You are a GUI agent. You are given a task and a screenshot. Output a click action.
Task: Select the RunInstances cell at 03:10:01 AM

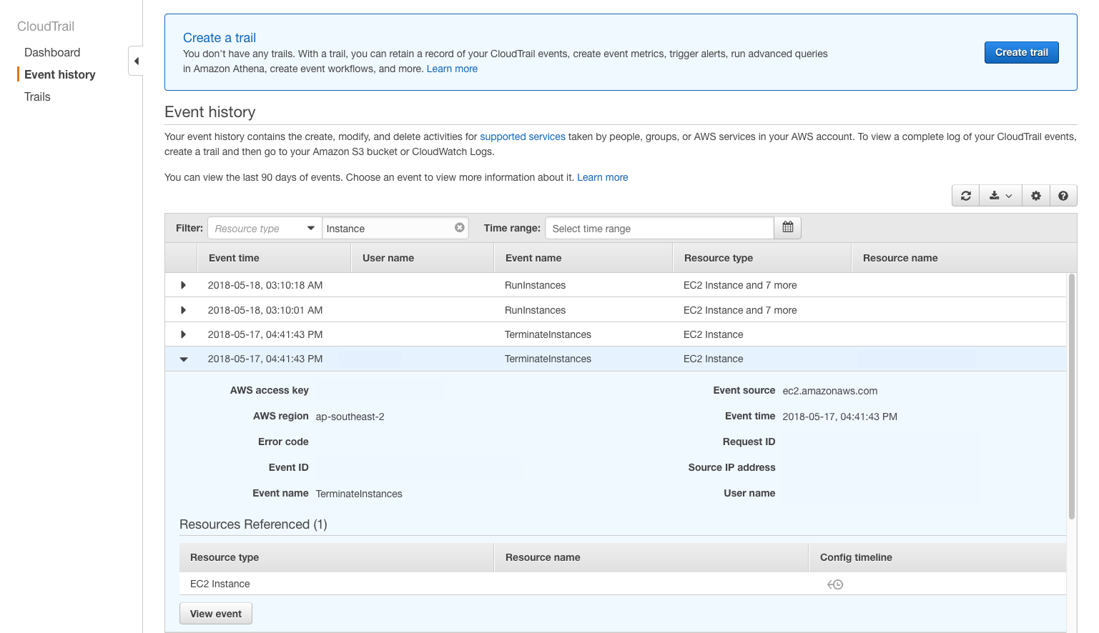535,310
